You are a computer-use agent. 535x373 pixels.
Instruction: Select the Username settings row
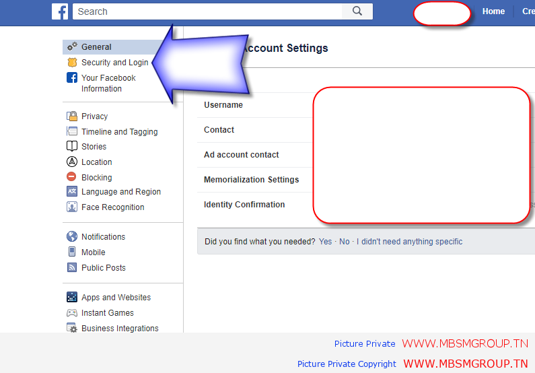366,105
